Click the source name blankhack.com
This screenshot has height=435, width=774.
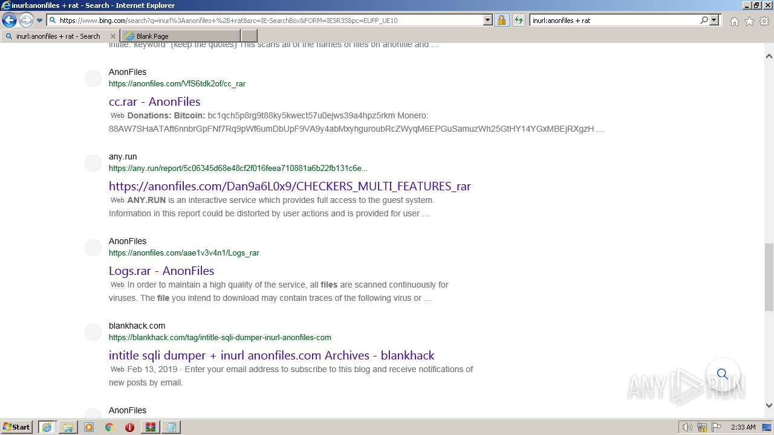(137, 326)
